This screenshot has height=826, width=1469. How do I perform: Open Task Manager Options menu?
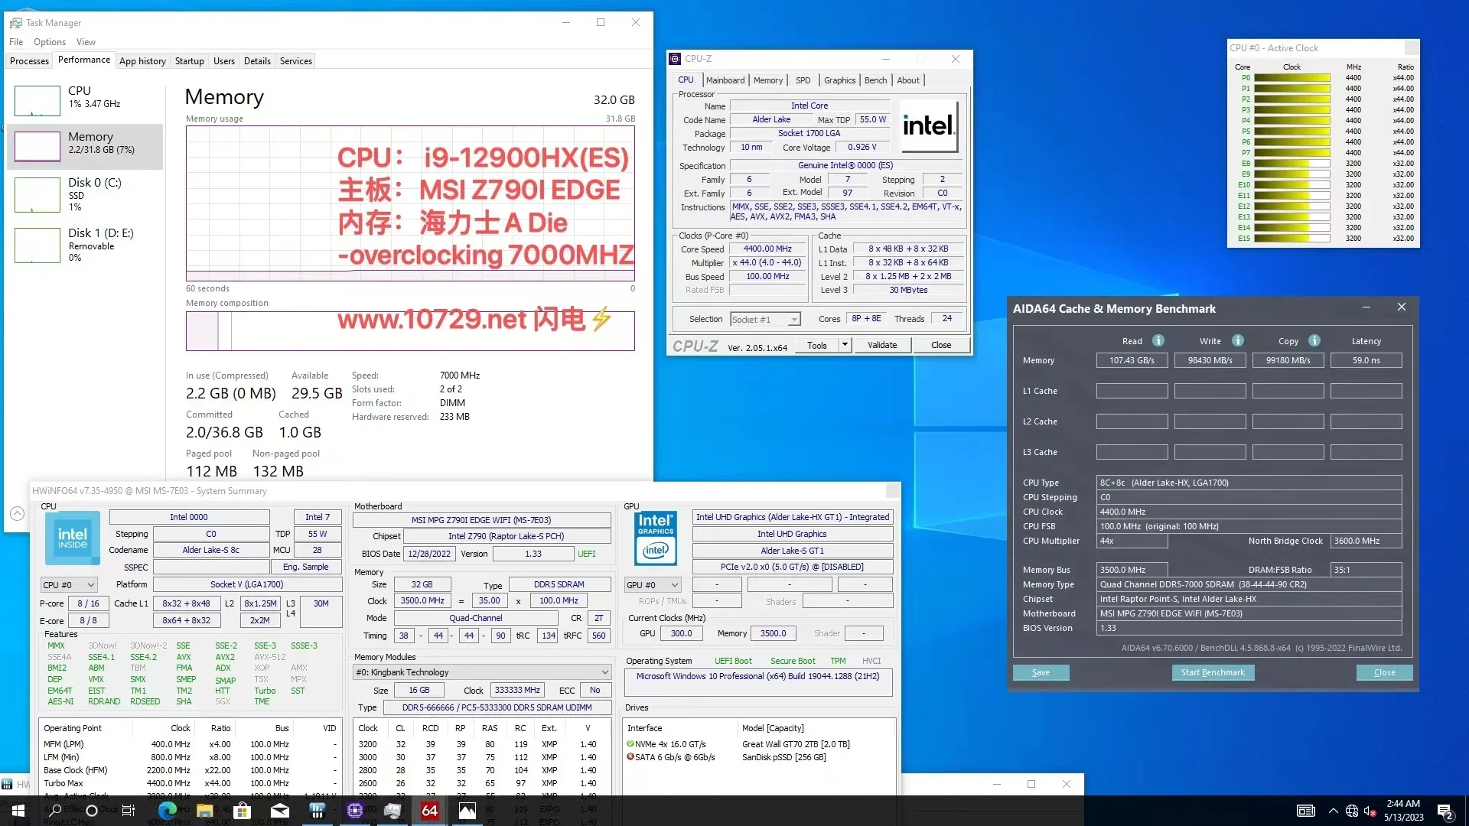click(x=50, y=42)
